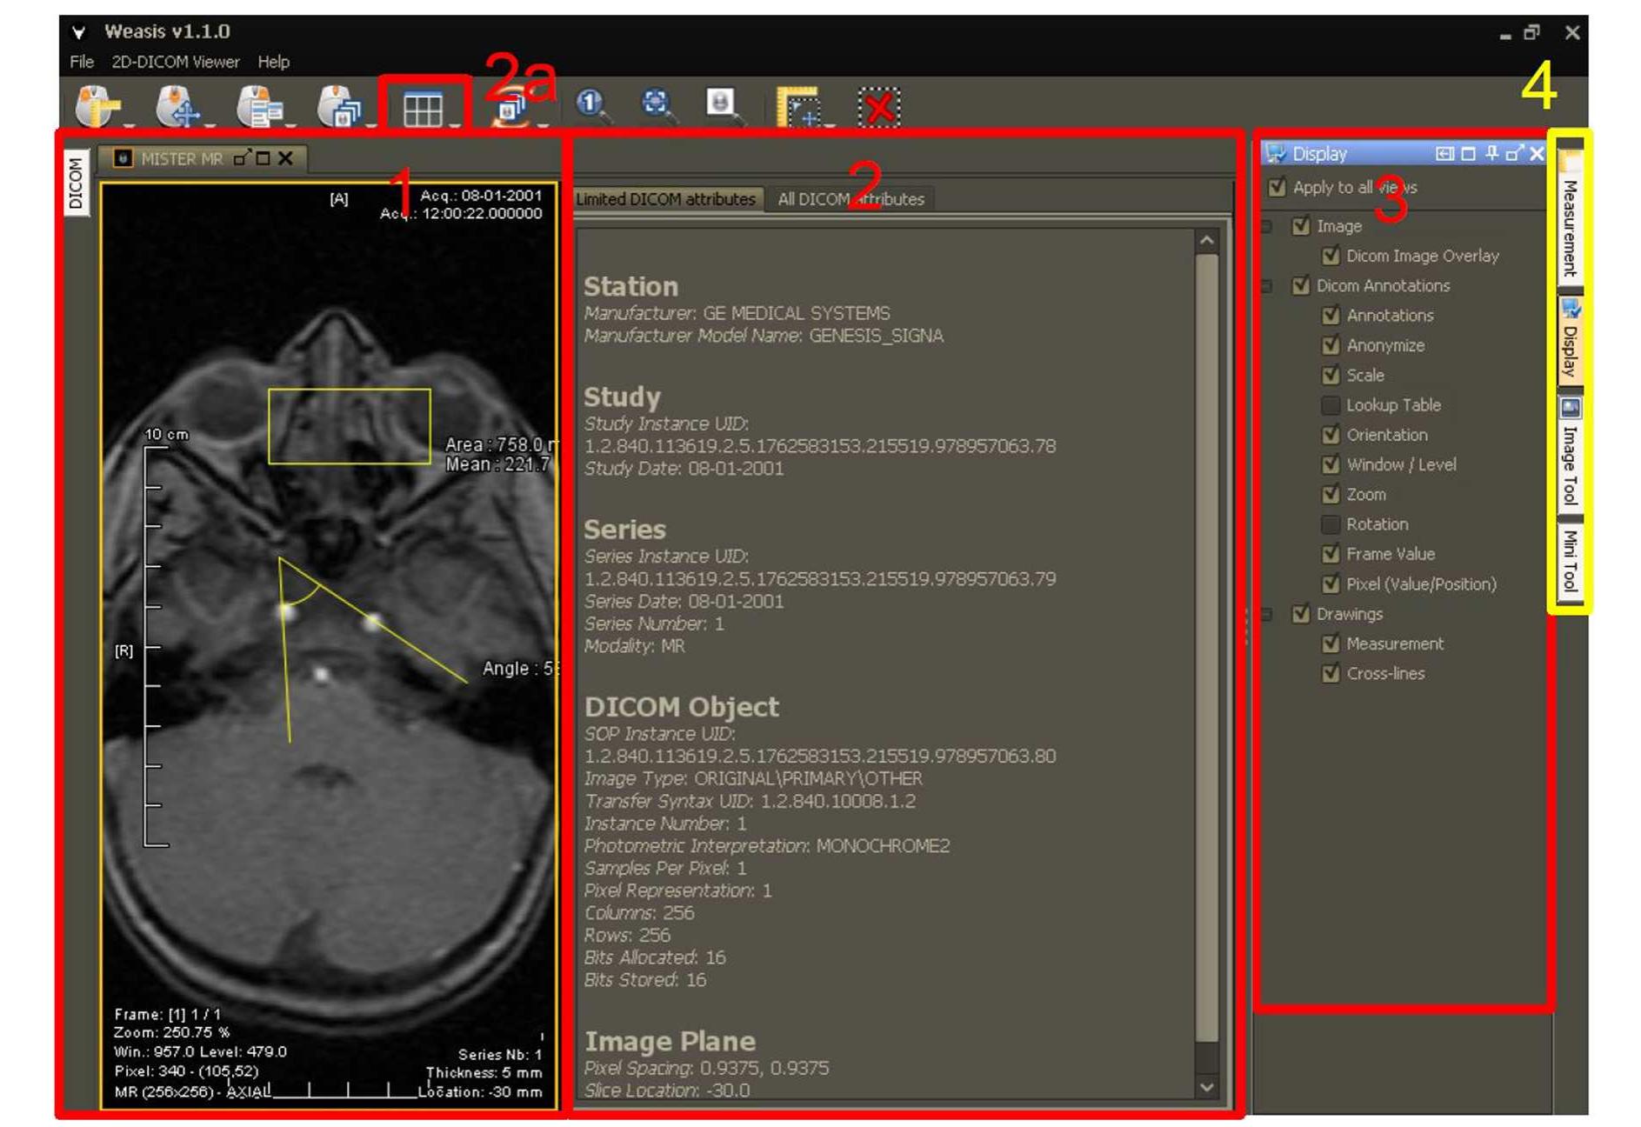Externalize the MISTER MR view tab

[x=242, y=157]
